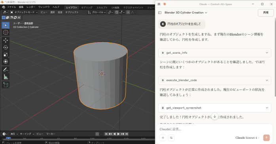This screenshot has height=144, width=276.
Task: Click the Claude sparkle logo icon
Action: [164, 4]
